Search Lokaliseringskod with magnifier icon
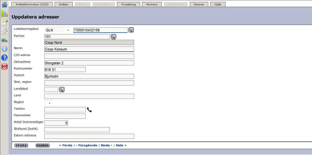The height and width of the screenshot is (155, 312). point(131,30)
